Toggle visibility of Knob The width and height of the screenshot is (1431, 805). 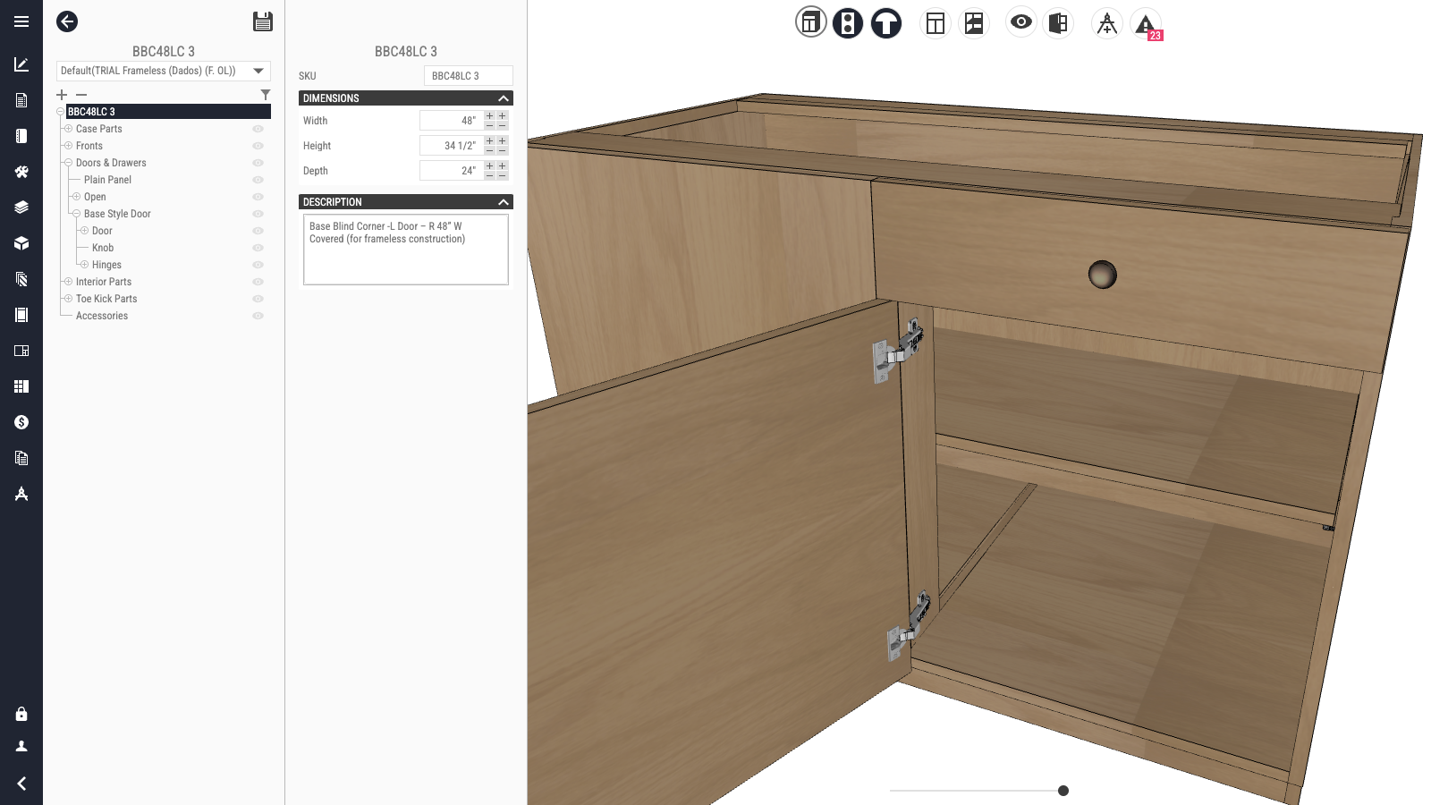258,248
